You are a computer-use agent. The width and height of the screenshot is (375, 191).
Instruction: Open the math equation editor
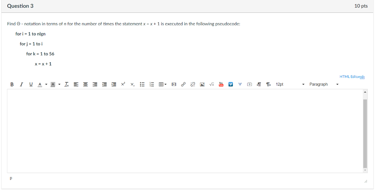click(212, 85)
